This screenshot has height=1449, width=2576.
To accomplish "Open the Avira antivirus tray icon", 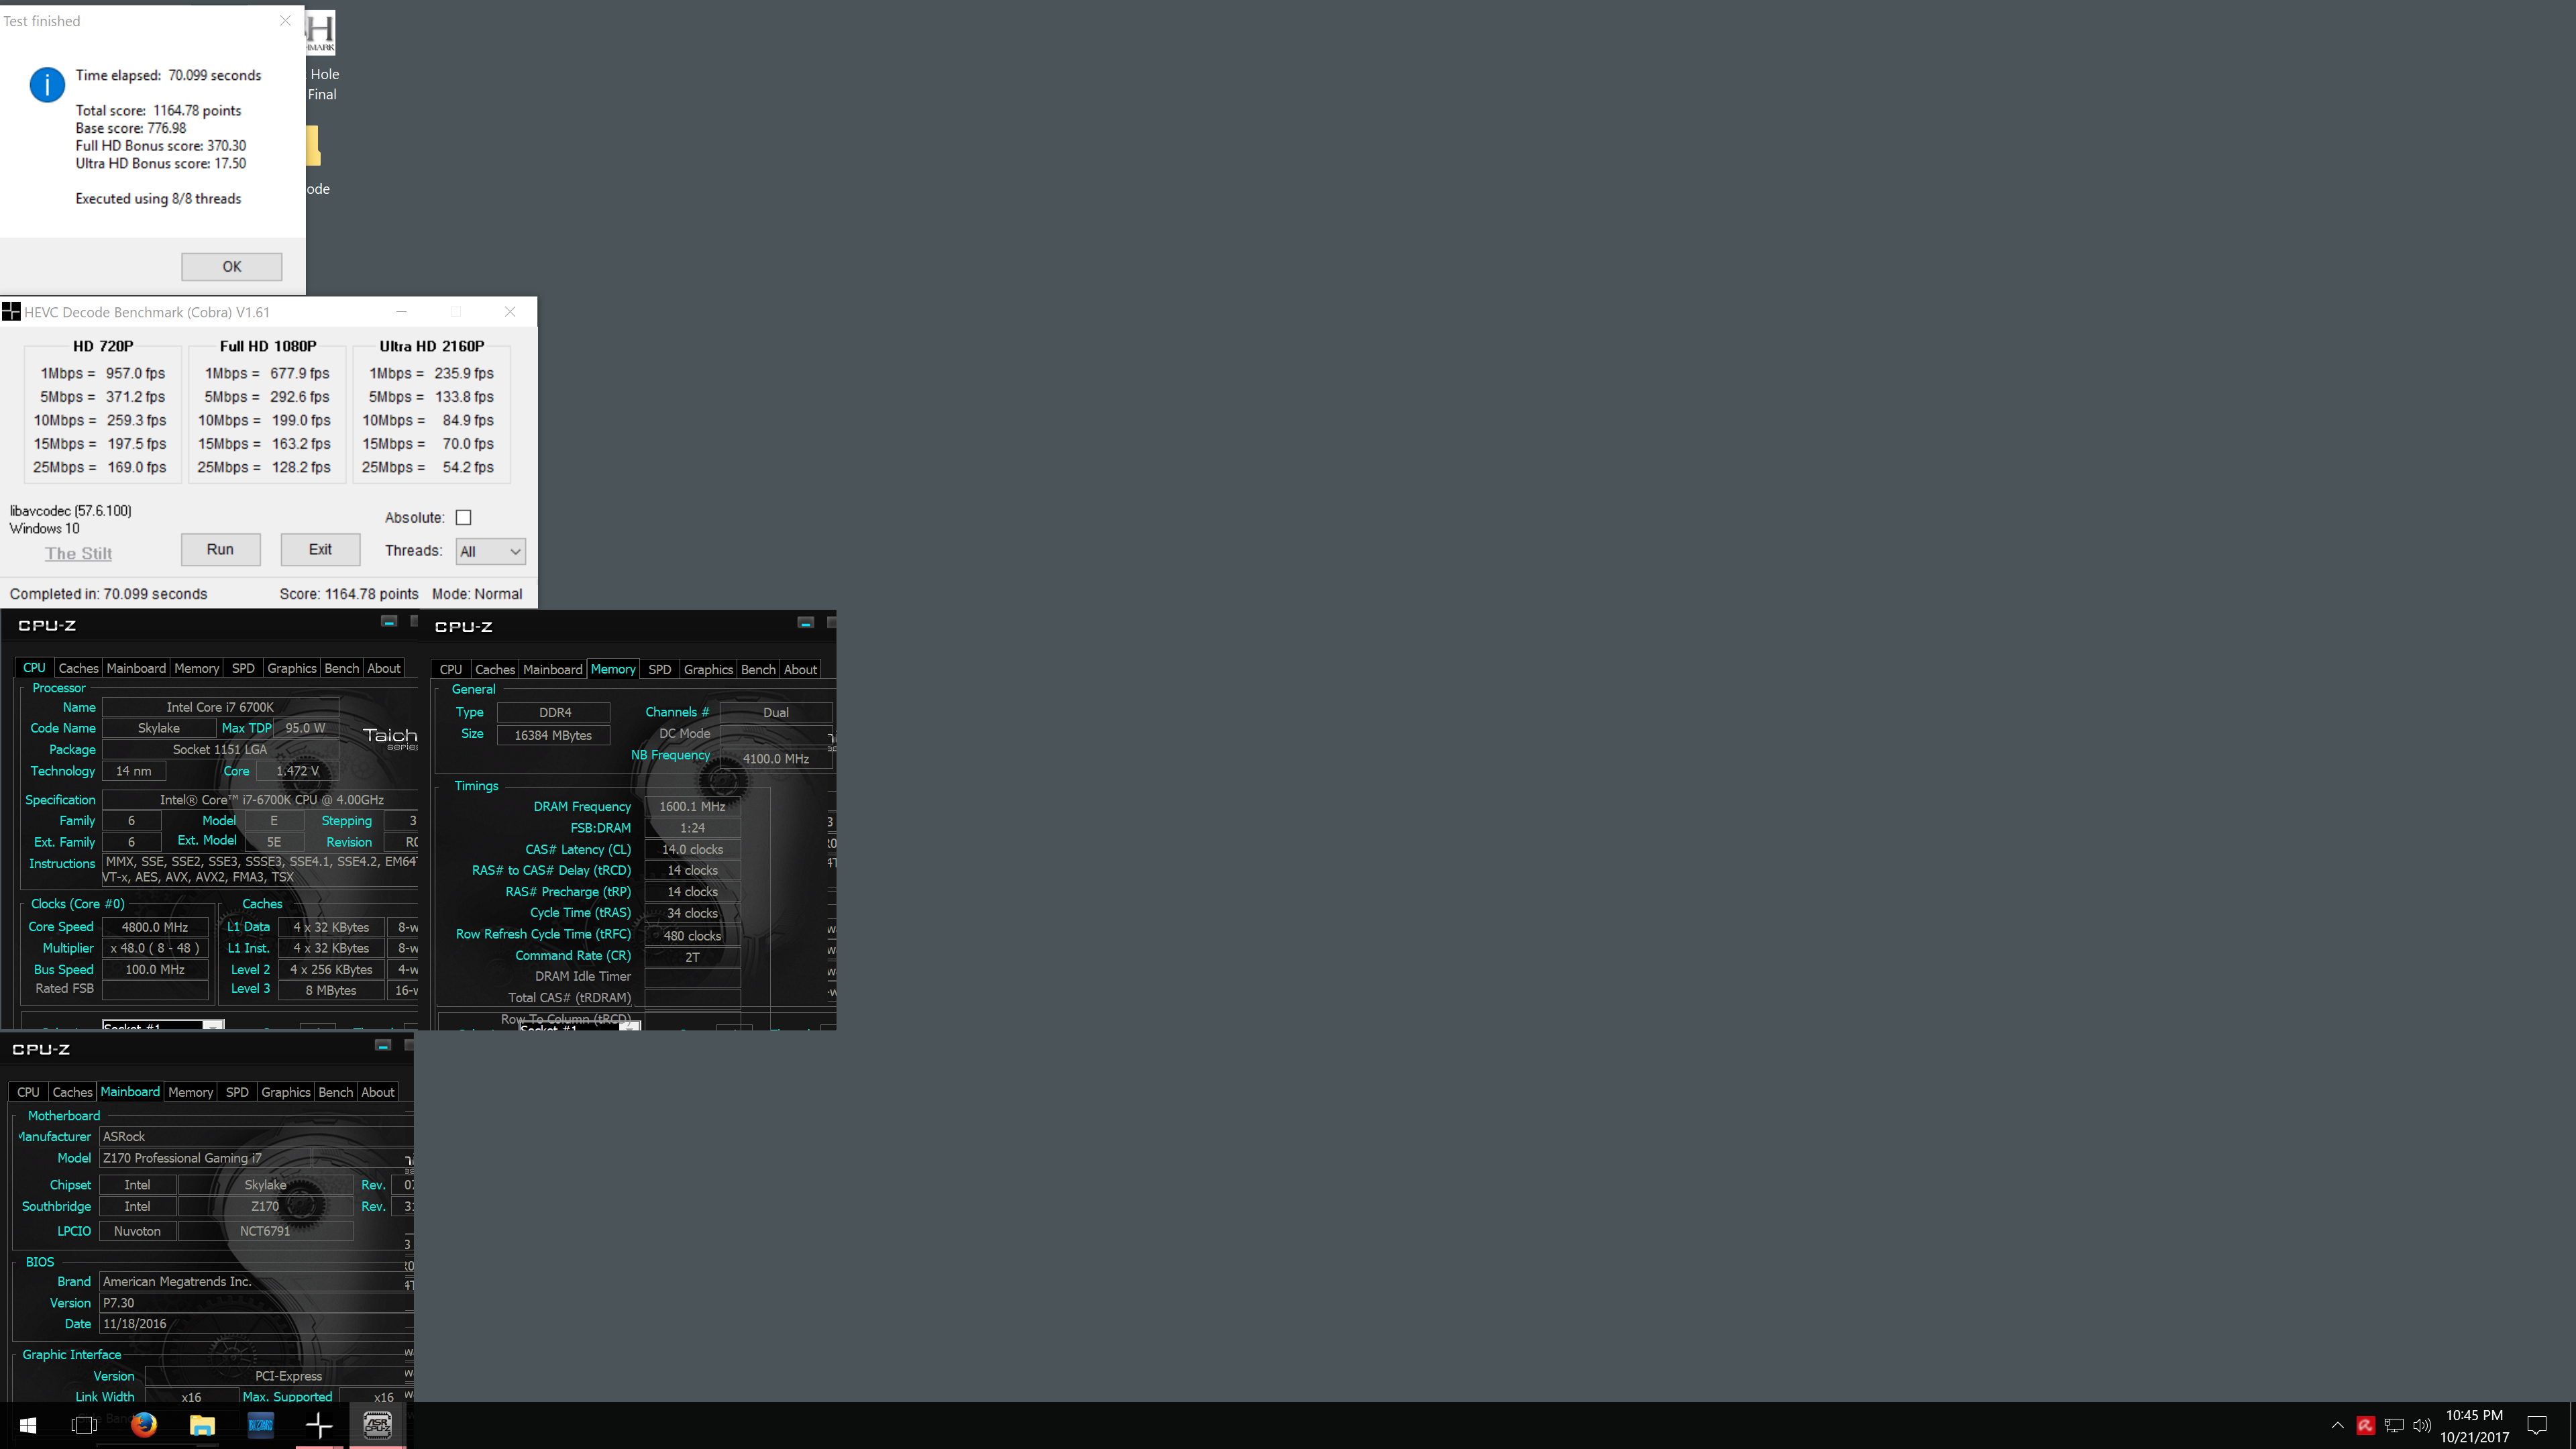I will [x=2365, y=1426].
